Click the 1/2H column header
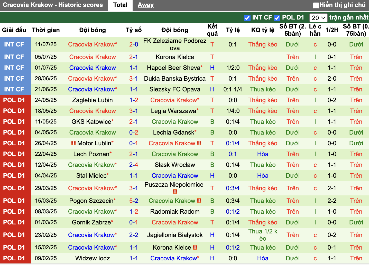 coord(332,30)
